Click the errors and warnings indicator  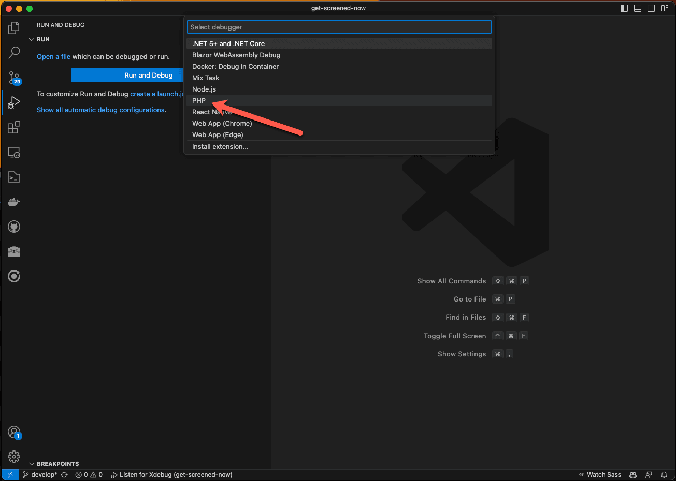[x=89, y=474]
